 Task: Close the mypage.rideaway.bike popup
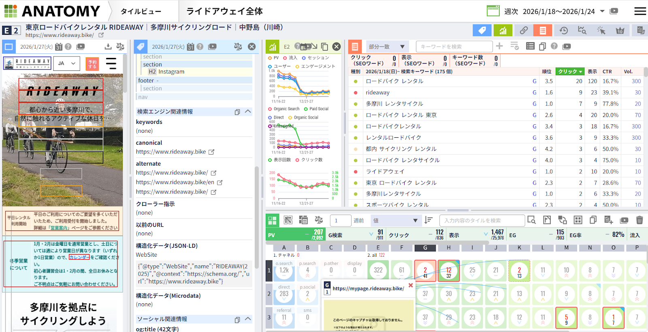click(x=411, y=285)
